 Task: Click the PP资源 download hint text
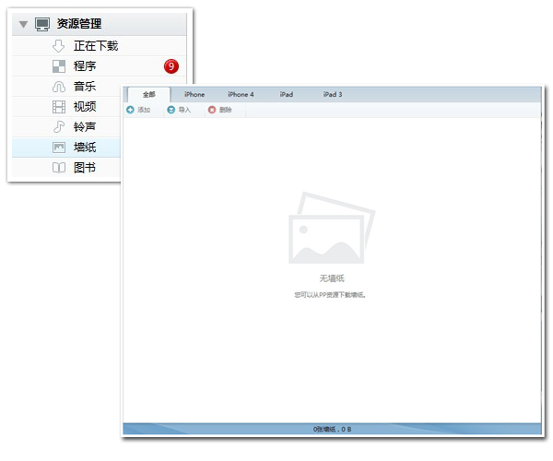(330, 295)
